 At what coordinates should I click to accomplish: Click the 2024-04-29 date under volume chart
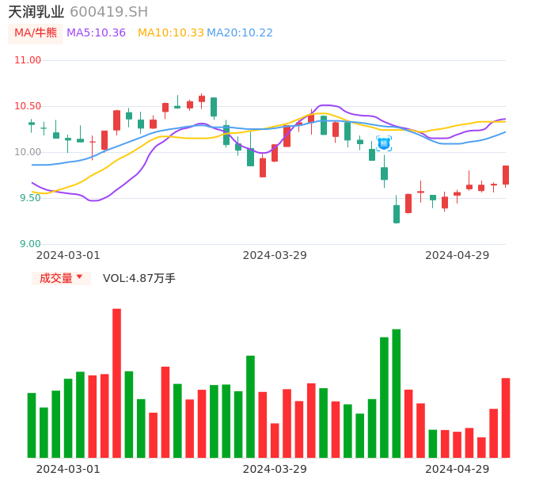[x=458, y=469]
